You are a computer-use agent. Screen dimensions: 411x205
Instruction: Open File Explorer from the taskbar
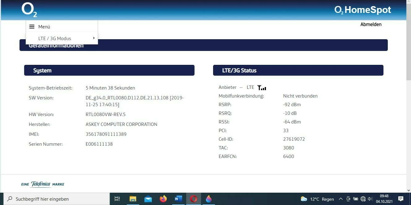pos(133,199)
